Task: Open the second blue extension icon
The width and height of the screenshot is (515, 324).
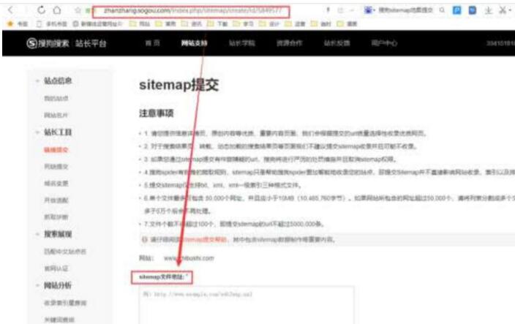Action: pyautogui.click(x=473, y=10)
